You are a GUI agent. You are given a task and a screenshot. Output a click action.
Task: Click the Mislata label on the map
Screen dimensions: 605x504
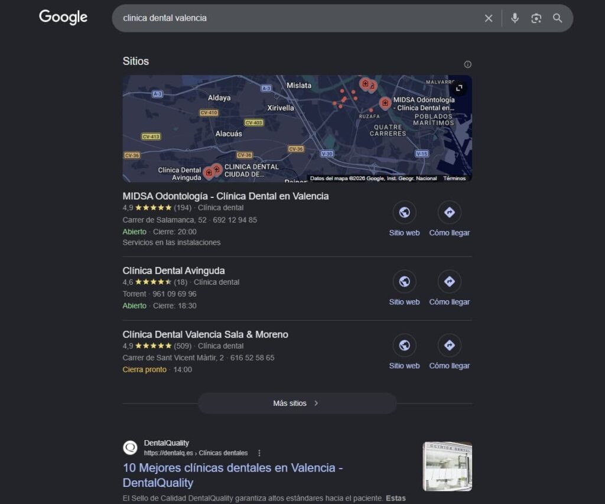(298, 85)
